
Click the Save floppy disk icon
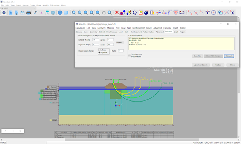coord(23,12)
